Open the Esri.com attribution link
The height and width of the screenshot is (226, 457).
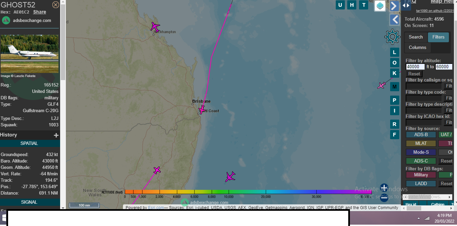156,208
